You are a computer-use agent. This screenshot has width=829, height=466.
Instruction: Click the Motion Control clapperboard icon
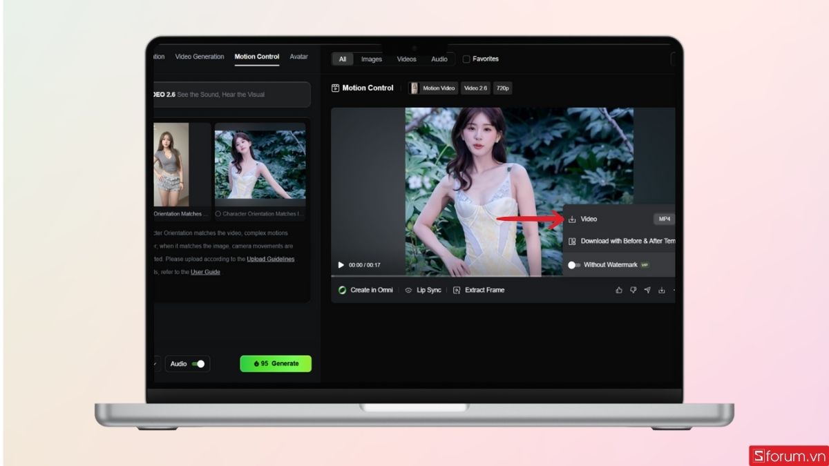[334, 88]
